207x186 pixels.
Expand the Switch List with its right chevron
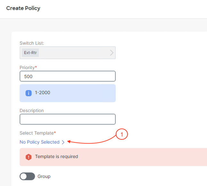coord(112,53)
